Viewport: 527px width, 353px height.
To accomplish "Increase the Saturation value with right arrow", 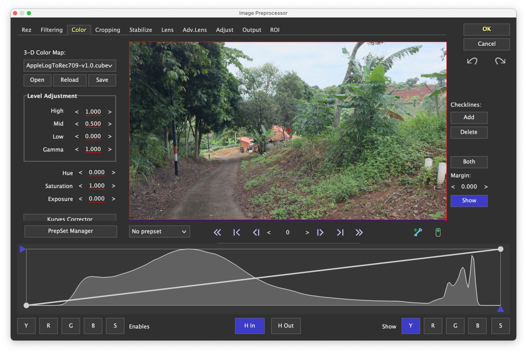I will 114,186.
